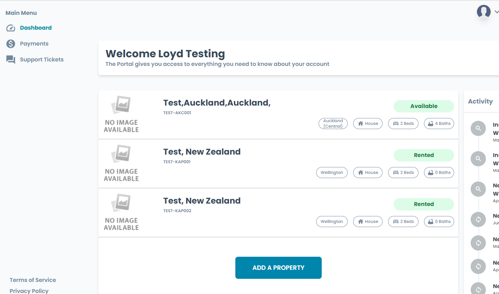Image resolution: width=499 pixels, height=294 pixels.
Task: Click the third magnifier activity icon
Action: 478,189
